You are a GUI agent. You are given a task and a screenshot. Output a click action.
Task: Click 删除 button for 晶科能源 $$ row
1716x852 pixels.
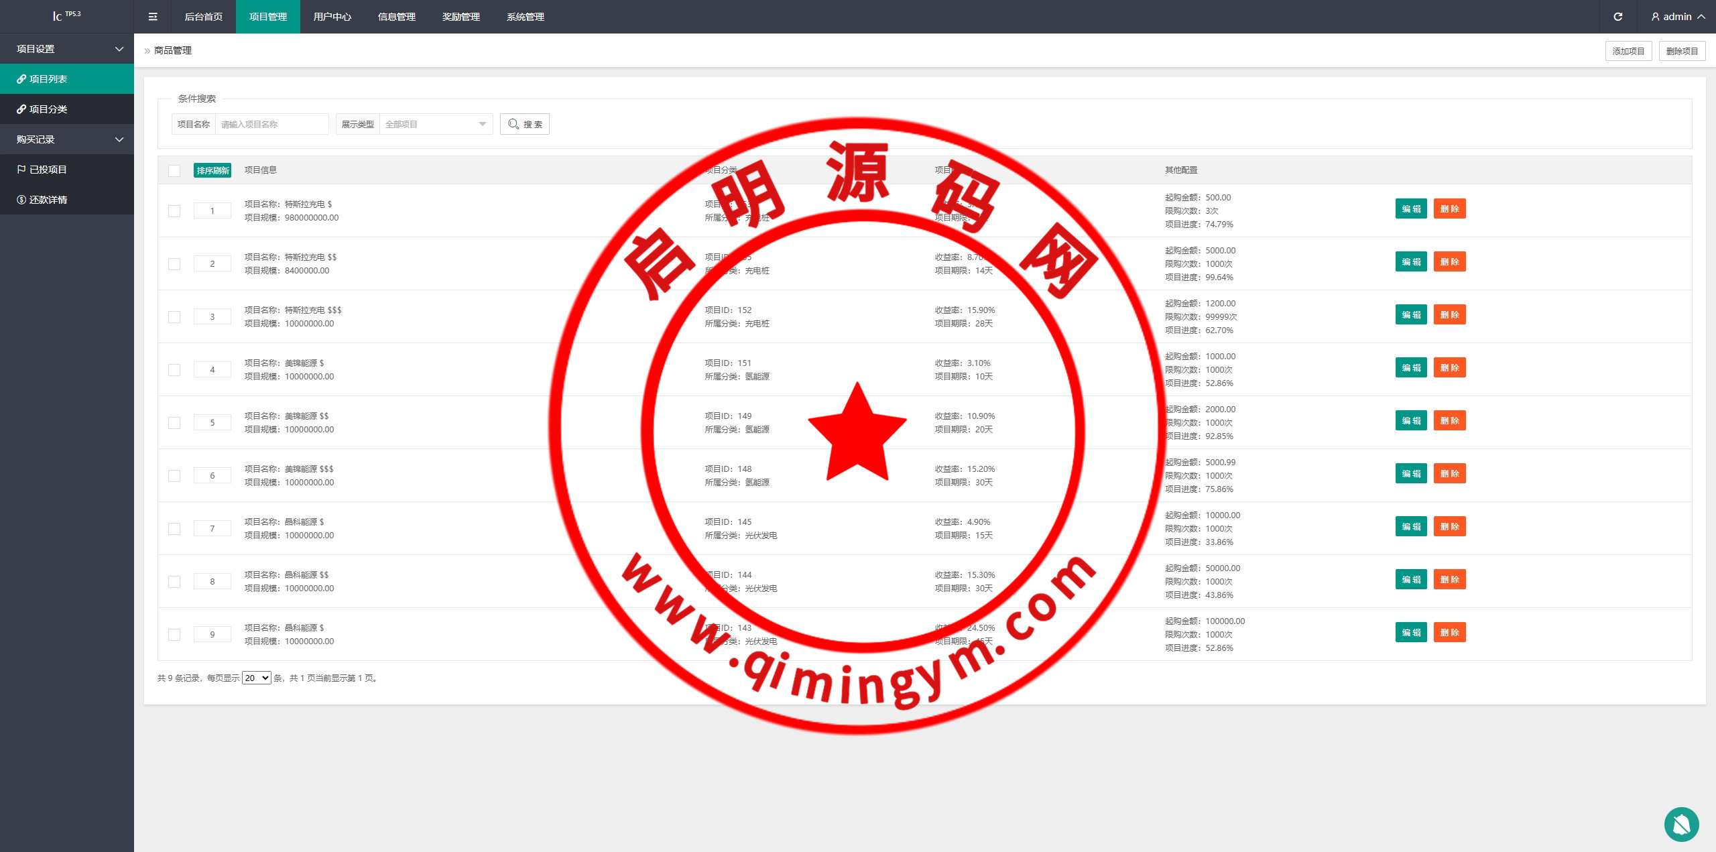coord(1449,579)
